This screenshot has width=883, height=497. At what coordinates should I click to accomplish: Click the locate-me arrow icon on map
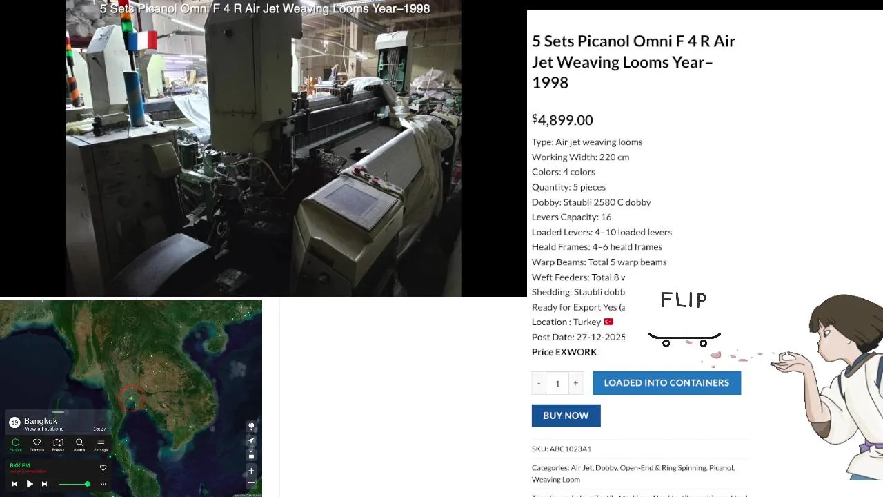click(x=251, y=440)
